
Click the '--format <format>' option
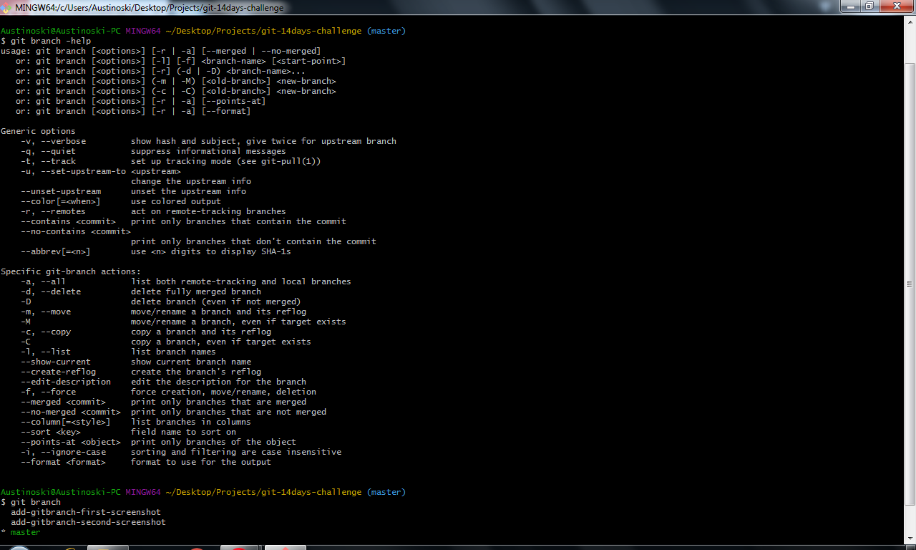tap(63, 462)
